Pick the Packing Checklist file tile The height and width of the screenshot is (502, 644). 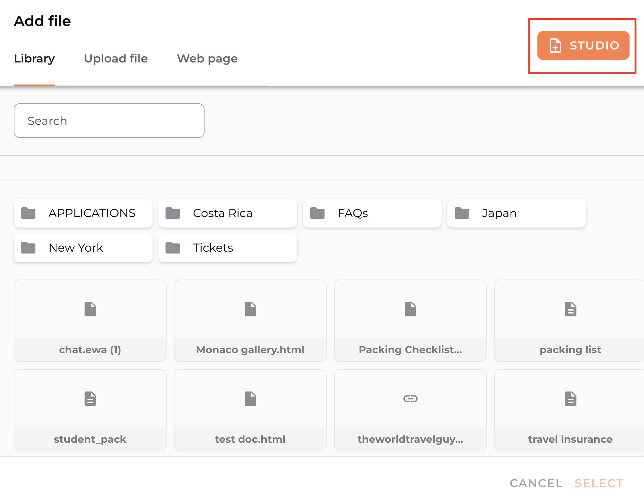(410, 321)
